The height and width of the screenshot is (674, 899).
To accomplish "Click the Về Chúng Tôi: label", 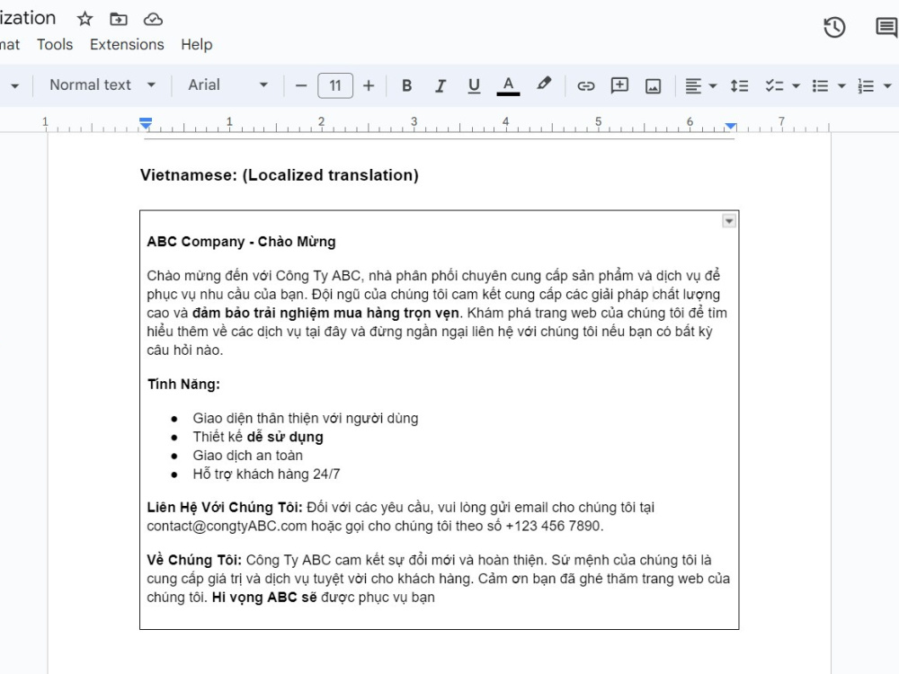I will tap(194, 560).
